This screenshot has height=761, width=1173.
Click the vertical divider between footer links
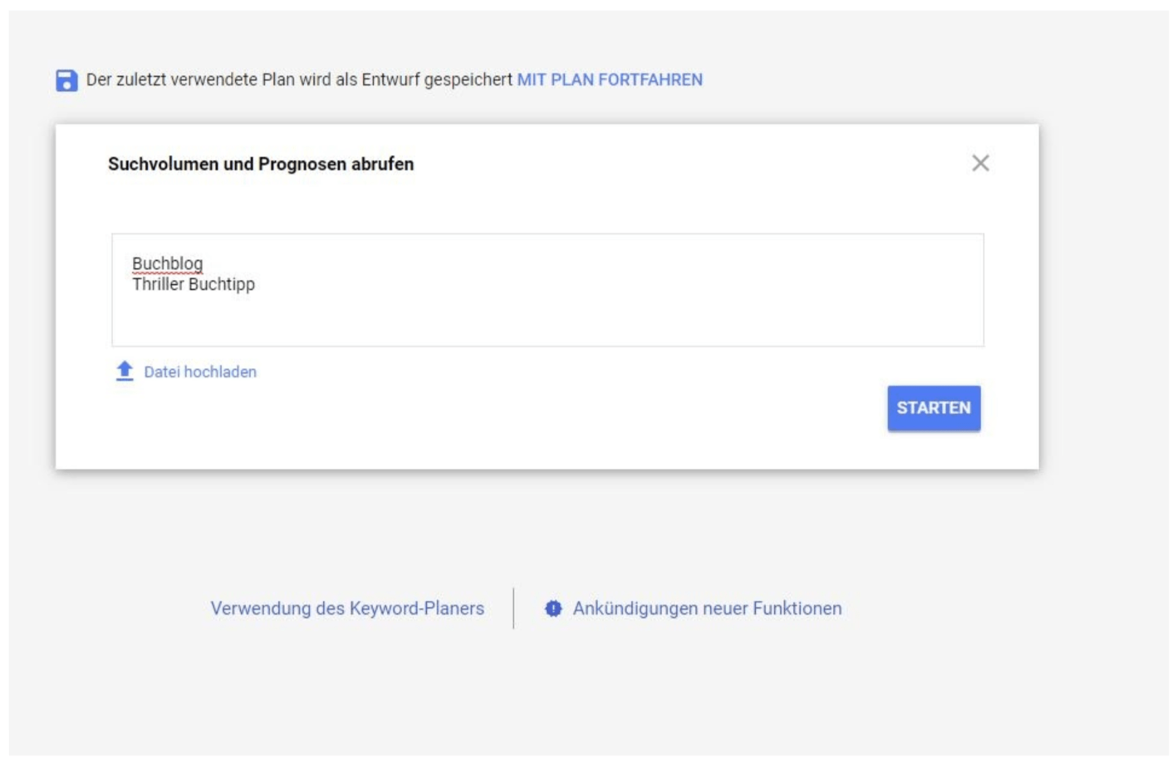(x=514, y=608)
